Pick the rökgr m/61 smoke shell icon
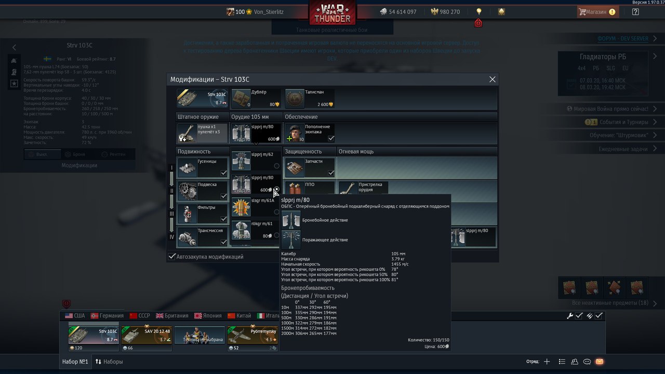The width and height of the screenshot is (665, 374). tap(241, 230)
